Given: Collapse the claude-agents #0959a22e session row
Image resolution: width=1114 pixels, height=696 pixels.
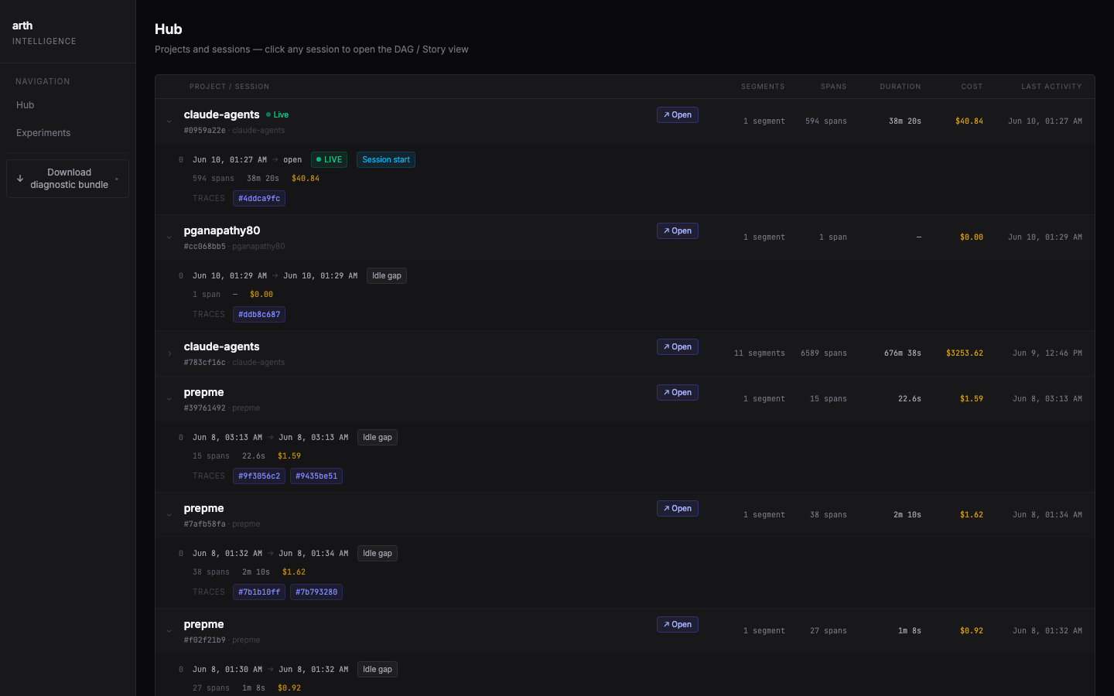Looking at the screenshot, I should click(169, 121).
